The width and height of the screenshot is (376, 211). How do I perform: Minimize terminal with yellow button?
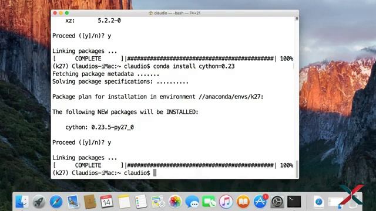[x=61, y=13]
